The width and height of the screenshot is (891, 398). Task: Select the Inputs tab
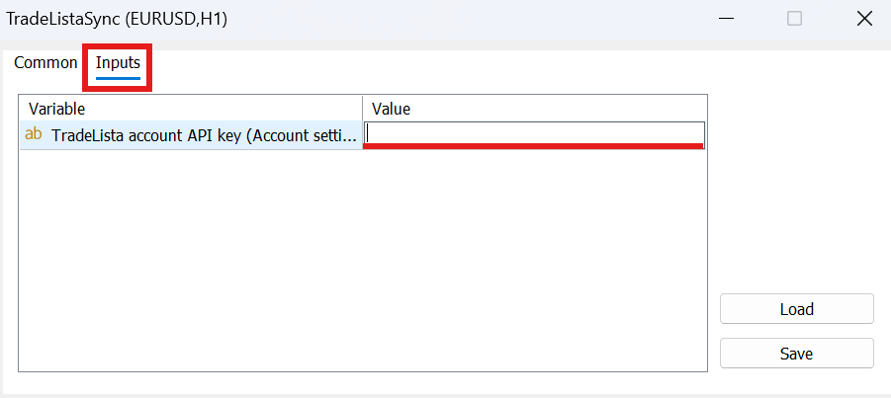click(x=118, y=63)
